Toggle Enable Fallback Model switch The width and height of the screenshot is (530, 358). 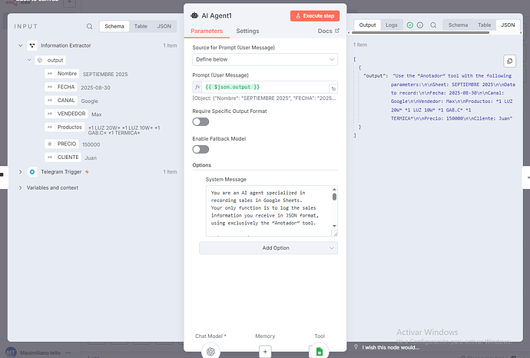(200, 149)
